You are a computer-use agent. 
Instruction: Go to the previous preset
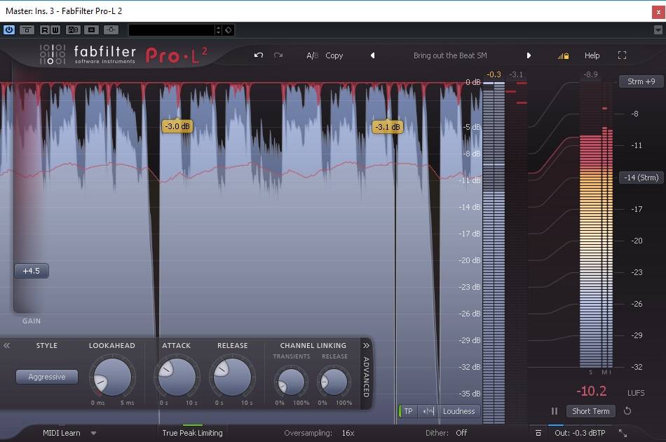click(x=372, y=55)
